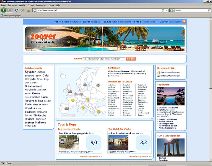Open the Lesezeichen menu
This screenshot has height=166, width=212.
pyautogui.click(x=41, y=5)
